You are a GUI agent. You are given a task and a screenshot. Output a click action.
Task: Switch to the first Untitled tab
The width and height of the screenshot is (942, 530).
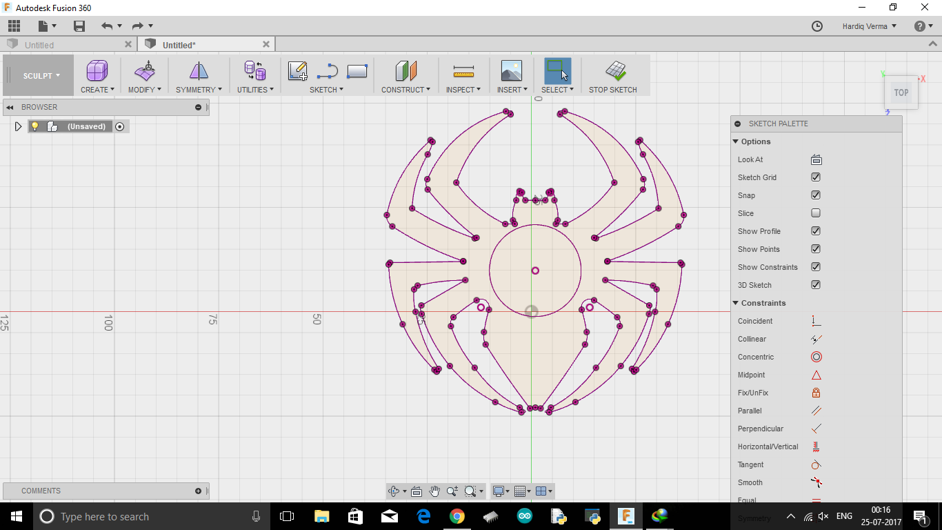pos(69,45)
